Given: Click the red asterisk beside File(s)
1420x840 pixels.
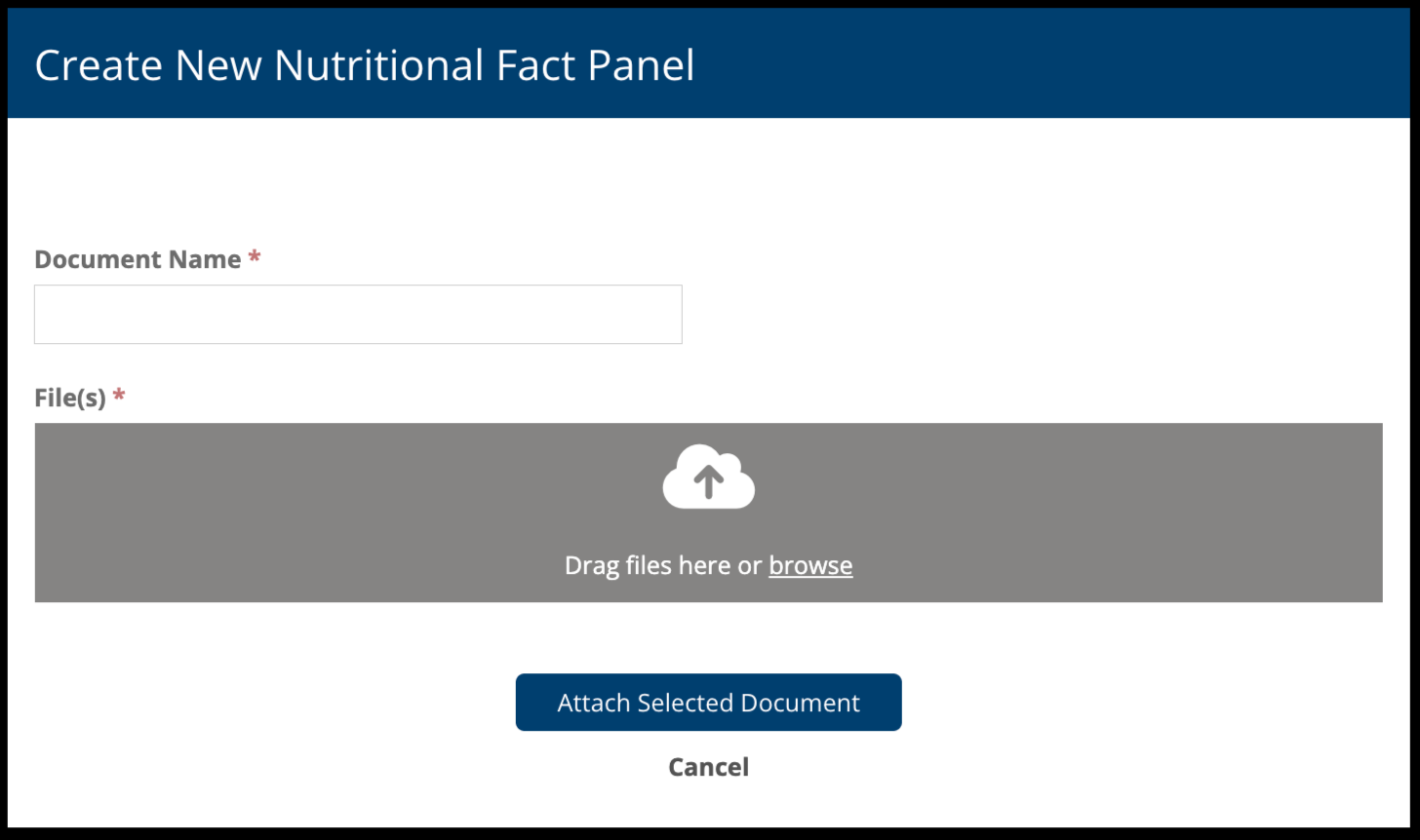Looking at the screenshot, I should [x=119, y=396].
